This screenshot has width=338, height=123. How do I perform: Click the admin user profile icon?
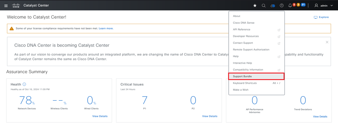[316, 6]
